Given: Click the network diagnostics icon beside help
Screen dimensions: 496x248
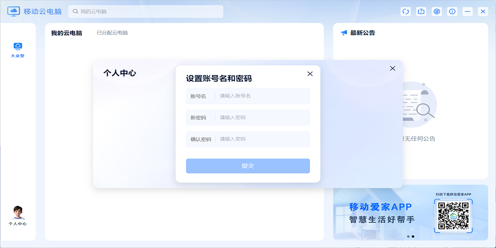Looking at the screenshot, I should tap(437, 12).
